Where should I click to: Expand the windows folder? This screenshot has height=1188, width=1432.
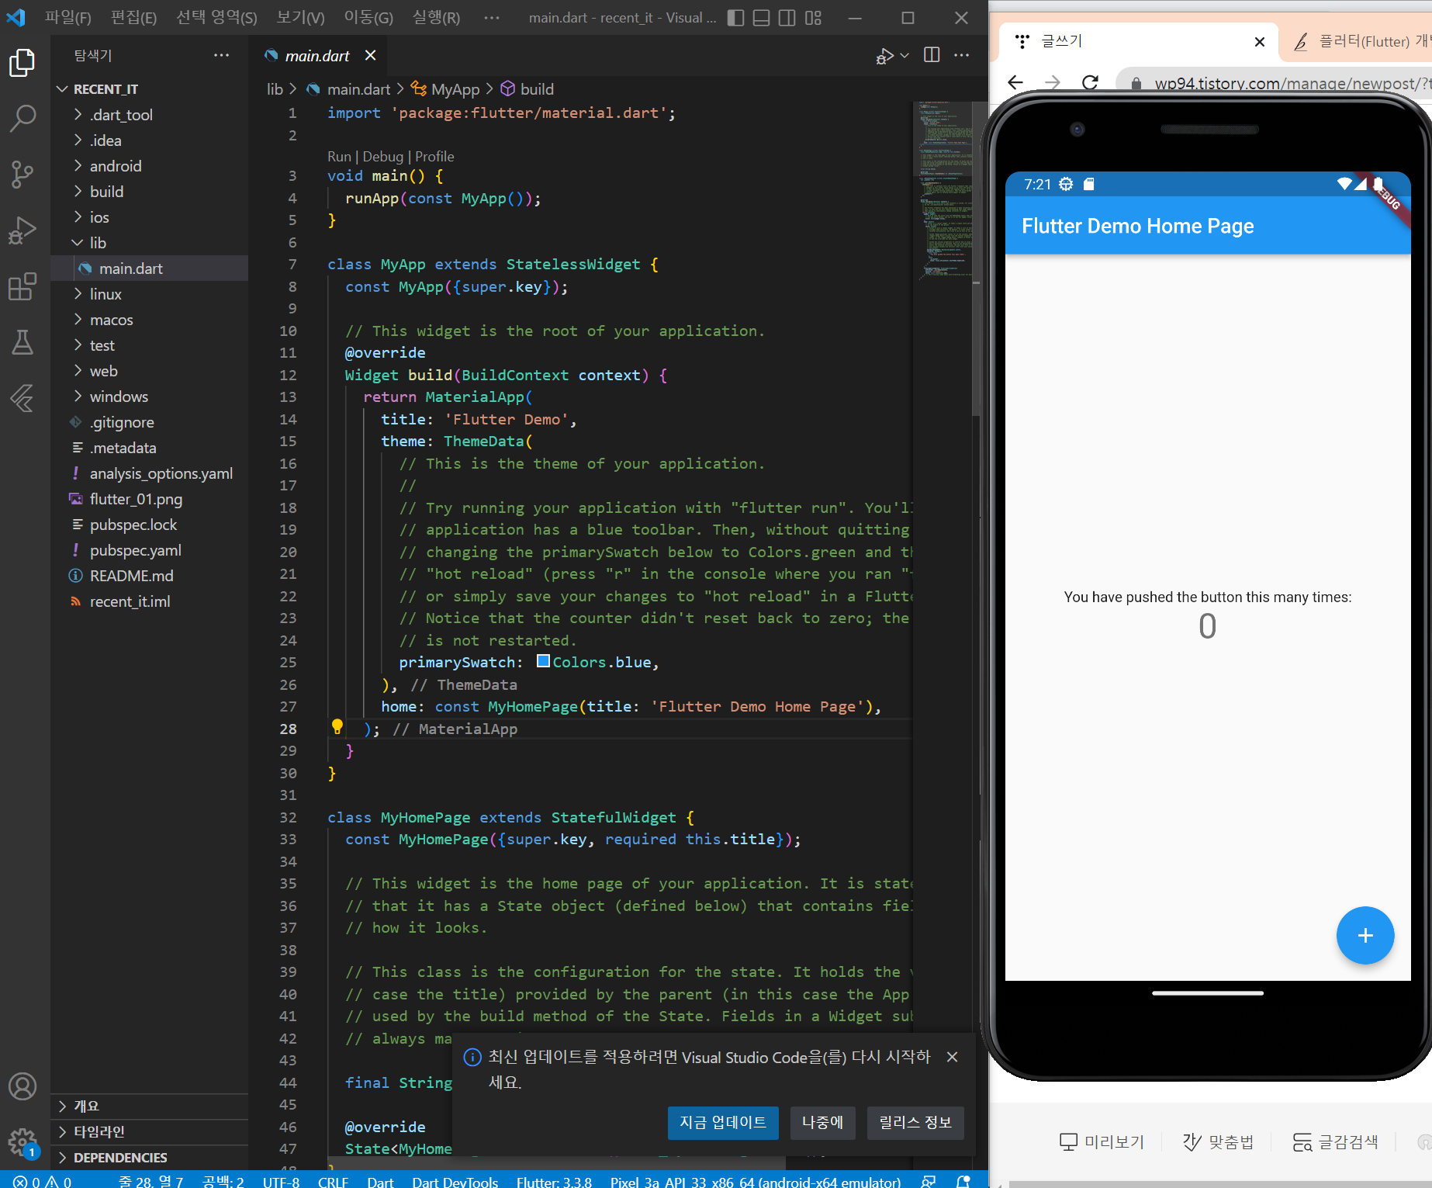pyautogui.click(x=150, y=397)
